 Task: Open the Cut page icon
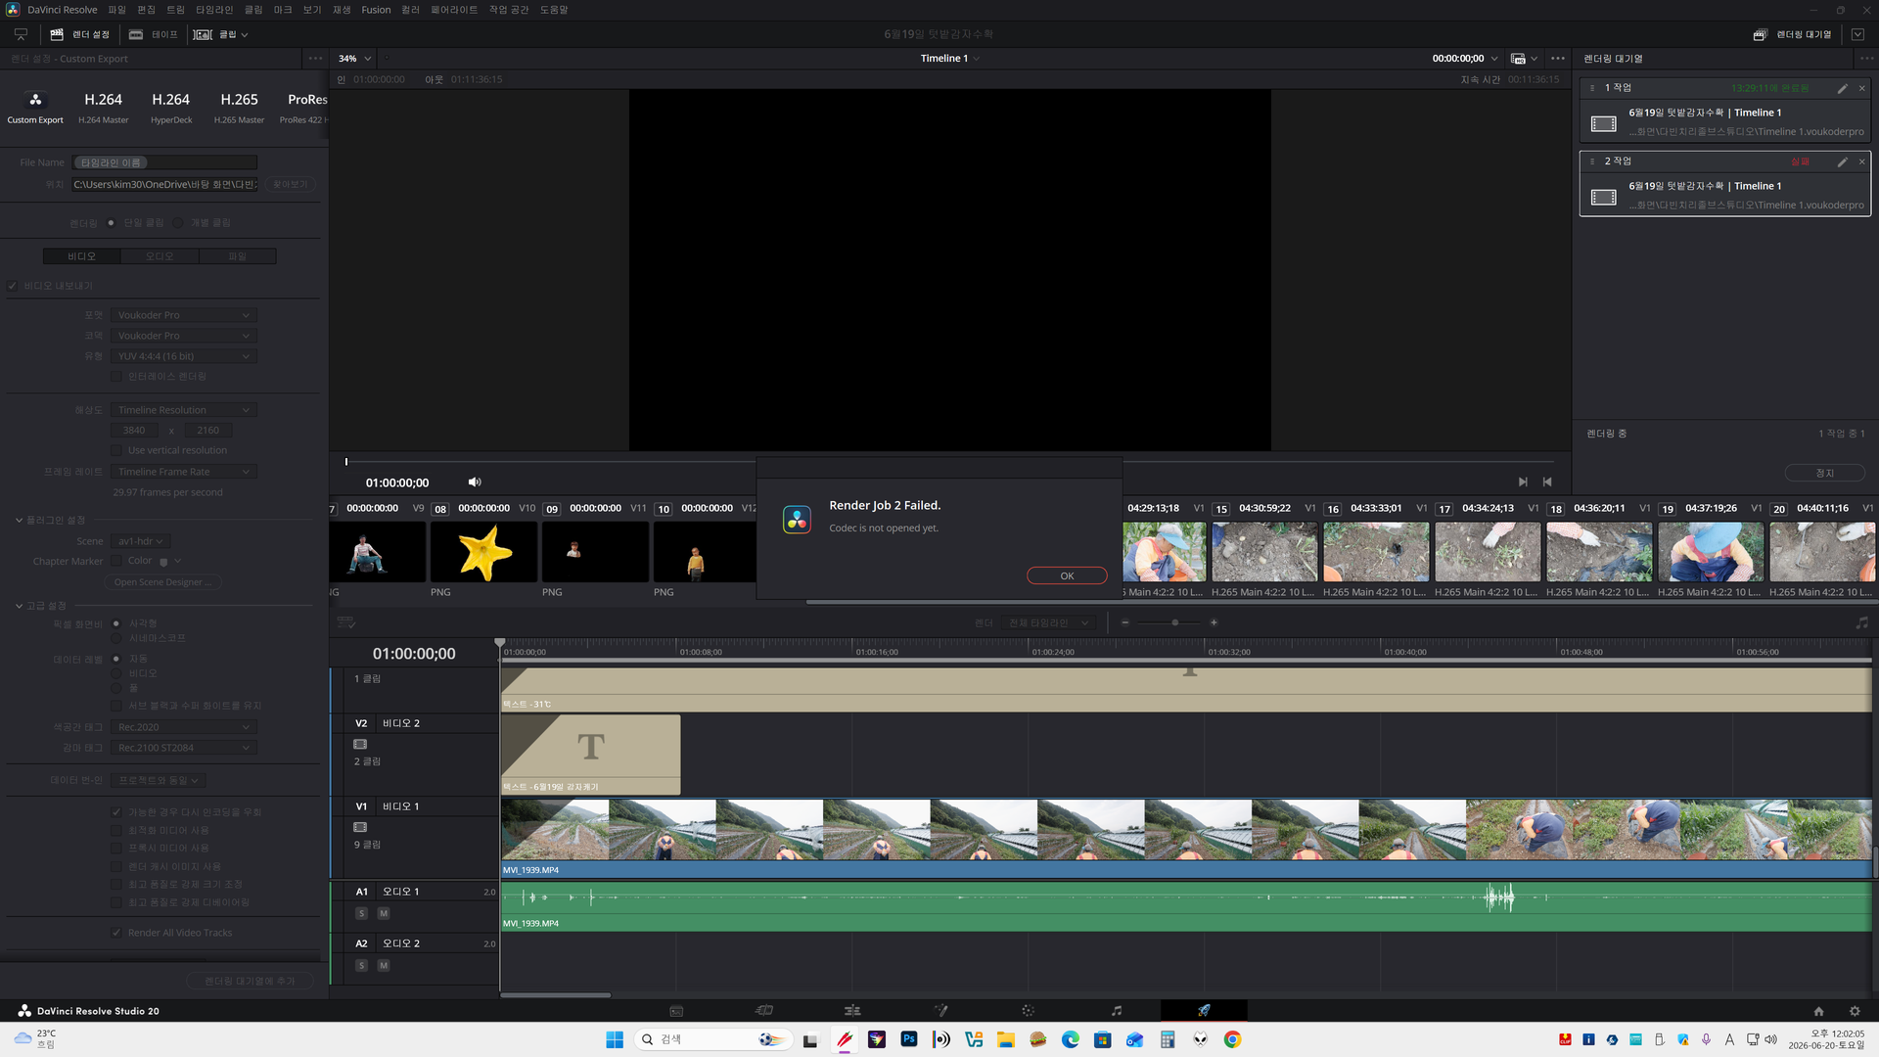[764, 1011]
